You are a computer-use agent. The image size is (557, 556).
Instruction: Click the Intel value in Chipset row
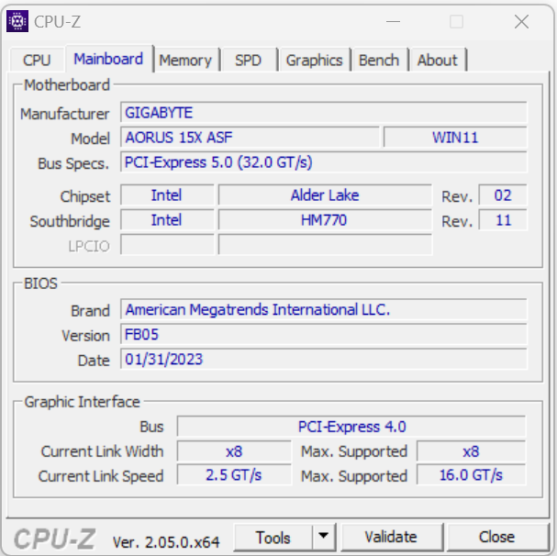[x=167, y=195]
